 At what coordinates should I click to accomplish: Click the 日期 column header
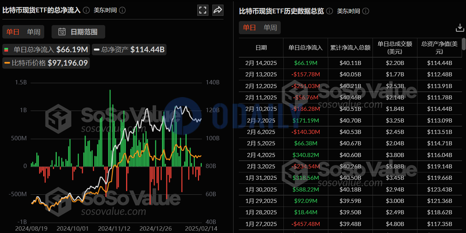pyautogui.click(x=261, y=48)
